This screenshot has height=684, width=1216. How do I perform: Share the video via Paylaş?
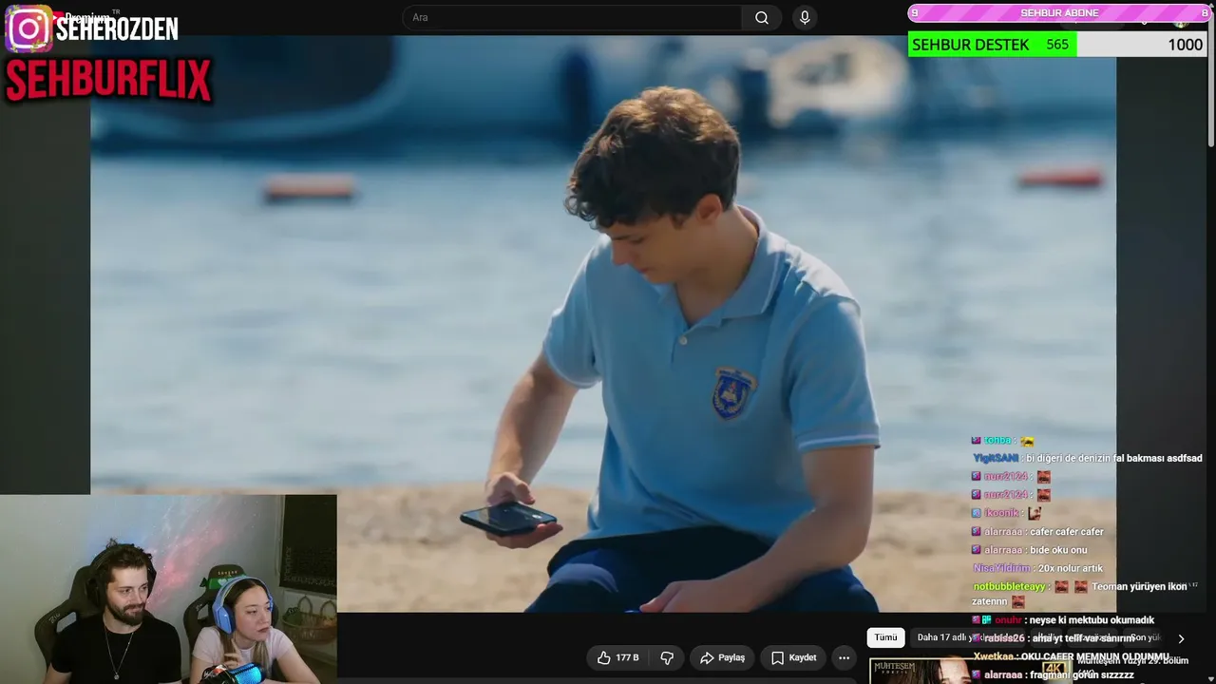point(723,657)
